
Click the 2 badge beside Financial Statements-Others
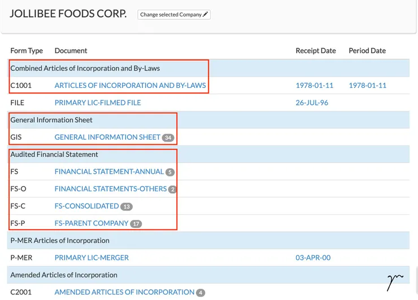click(172, 189)
